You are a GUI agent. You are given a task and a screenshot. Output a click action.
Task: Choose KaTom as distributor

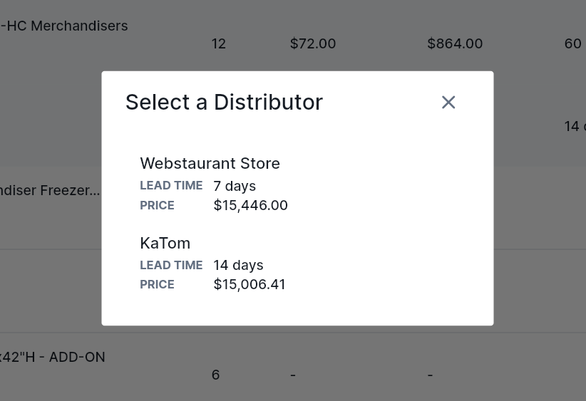click(x=165, y=243)
